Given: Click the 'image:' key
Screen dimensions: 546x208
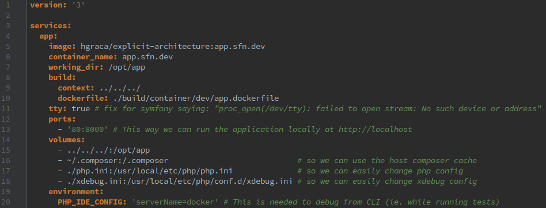Looking at the screenshot, I should pos(62,47).
